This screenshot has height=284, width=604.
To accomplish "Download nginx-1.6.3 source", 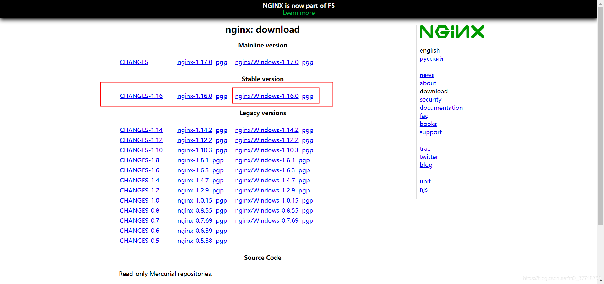I will click(193, 170).
